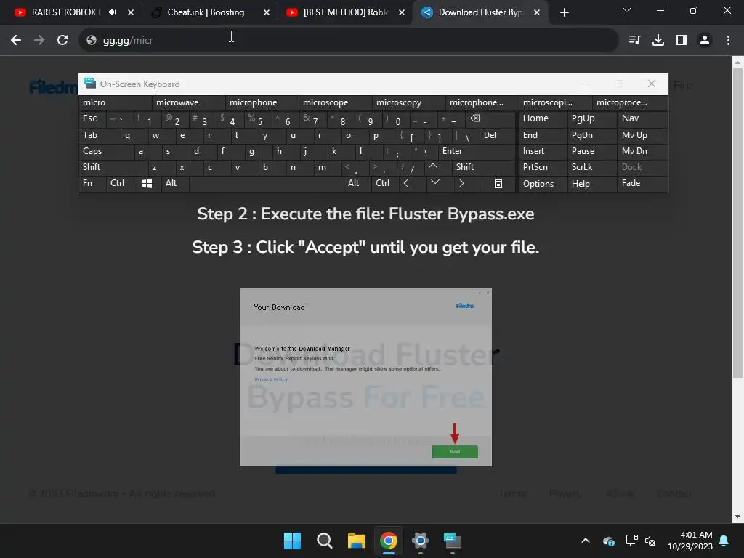This screenshot has height=558, width=744.
Task: Open the tab search chevron
Action: (x=627, y=10)
